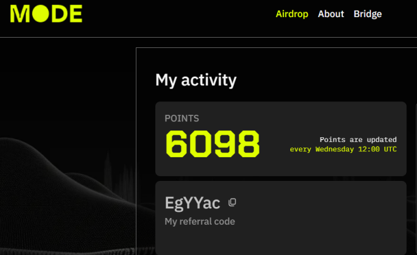Click the 'Points are updated' note
Image resolution: width=417 pixels, height=255 pixels.
[358, 140]
